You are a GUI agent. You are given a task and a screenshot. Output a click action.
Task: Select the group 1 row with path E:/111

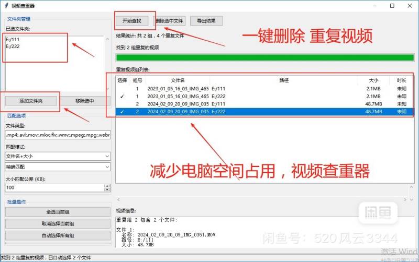click(265, 89)
